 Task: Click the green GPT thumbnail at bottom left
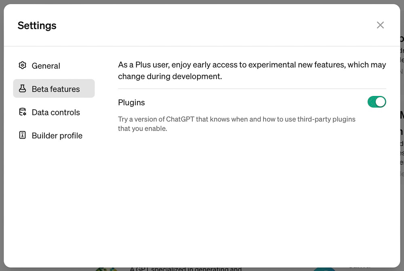(106, 269)
